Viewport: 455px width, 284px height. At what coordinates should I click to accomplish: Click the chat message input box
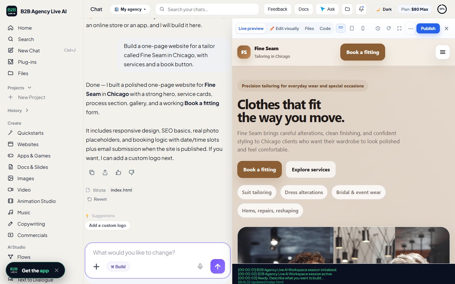pyautogui.click(x=158, y=252)
